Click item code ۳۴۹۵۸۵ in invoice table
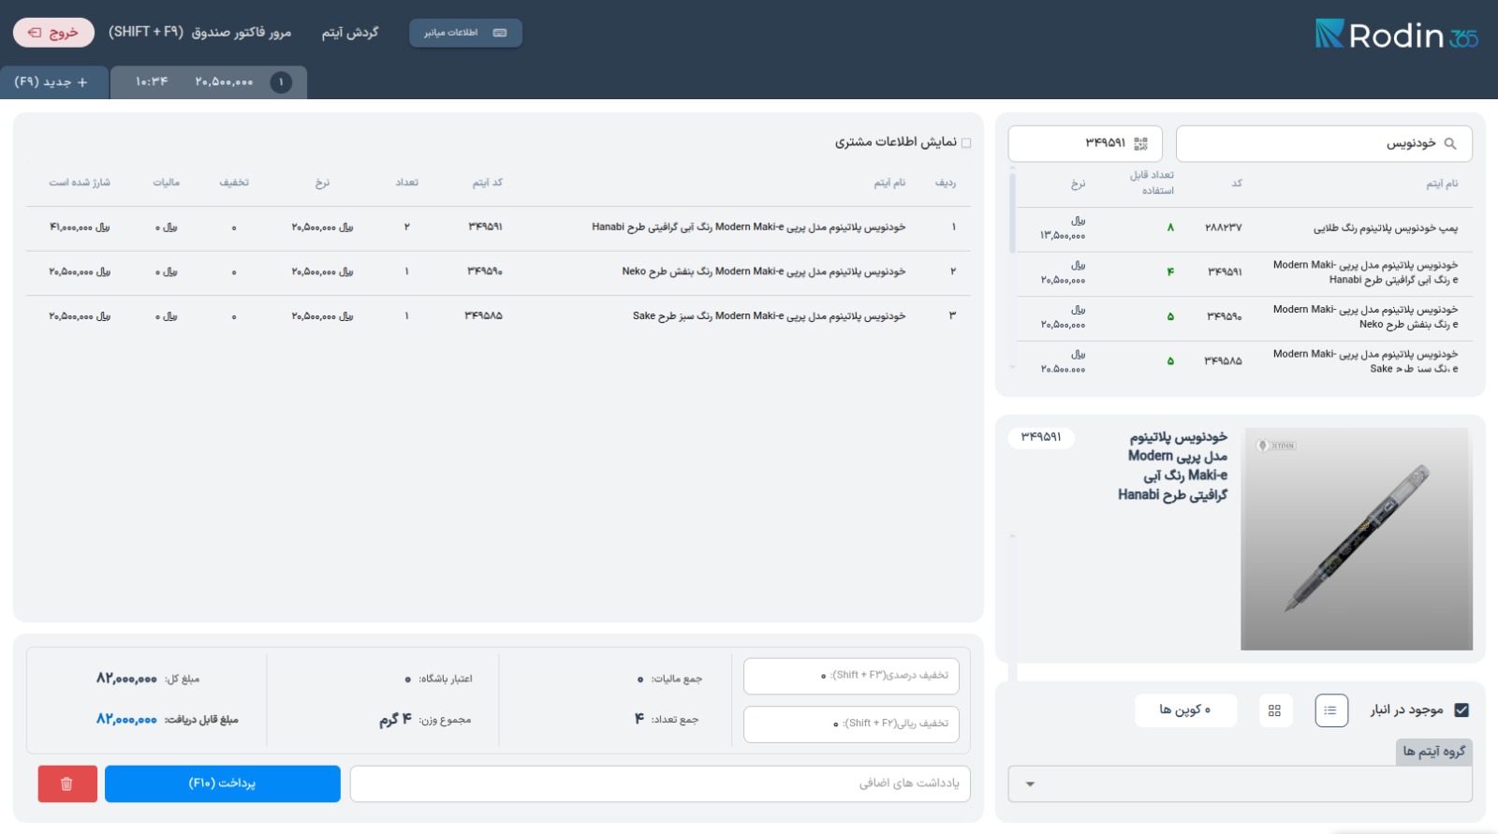This screenshot has height=834, width=1498. [x=483, y=316]
